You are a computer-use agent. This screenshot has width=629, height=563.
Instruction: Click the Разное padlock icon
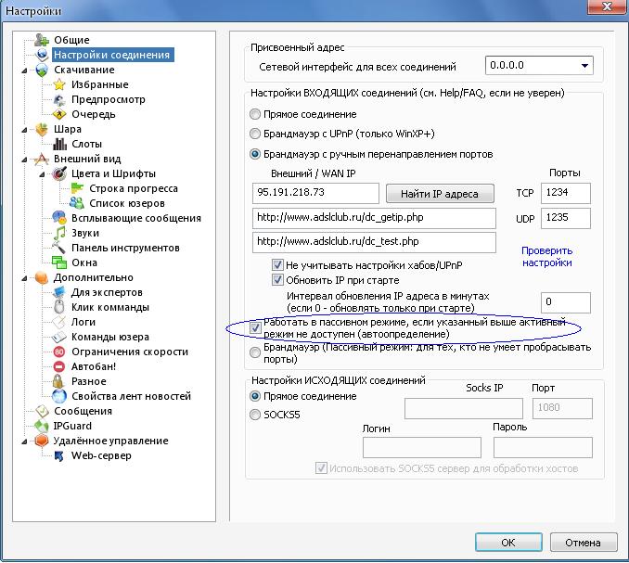point(60,381)
